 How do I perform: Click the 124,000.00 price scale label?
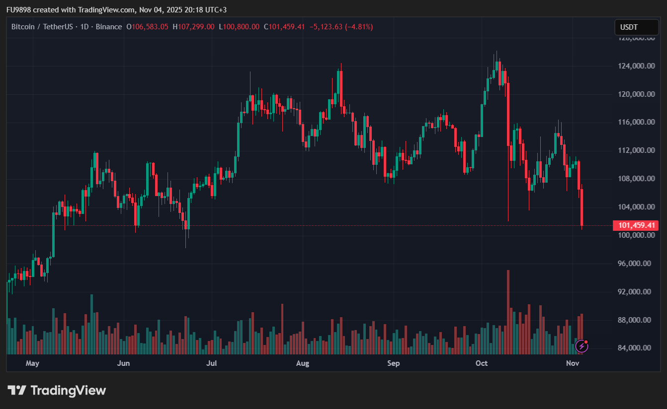(637, 66)
